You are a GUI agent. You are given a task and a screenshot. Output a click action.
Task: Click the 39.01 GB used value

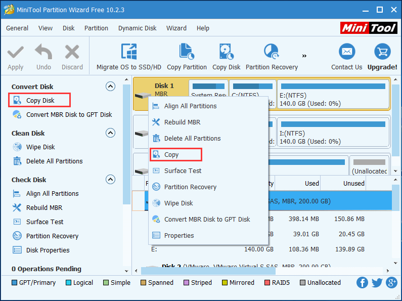coord(306,234)
